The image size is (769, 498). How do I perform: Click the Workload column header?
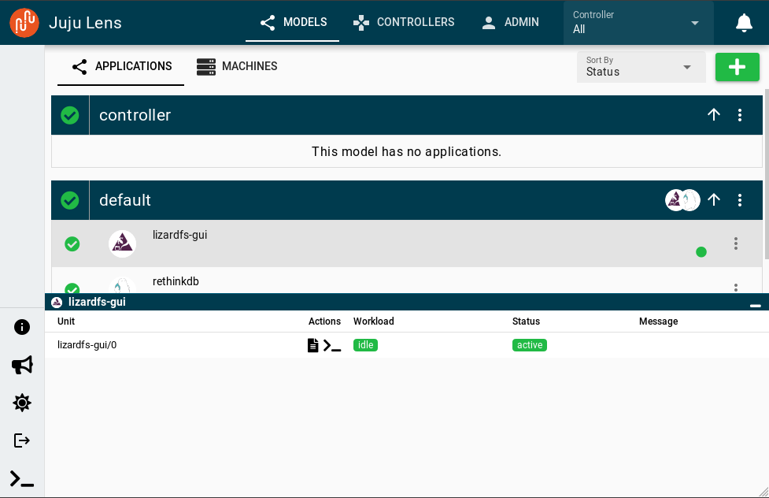point(374,321)
